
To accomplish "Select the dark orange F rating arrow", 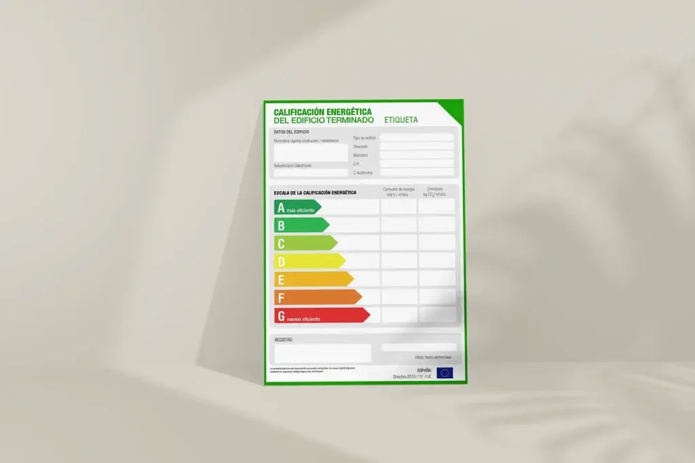I will (x=318, y=297).
